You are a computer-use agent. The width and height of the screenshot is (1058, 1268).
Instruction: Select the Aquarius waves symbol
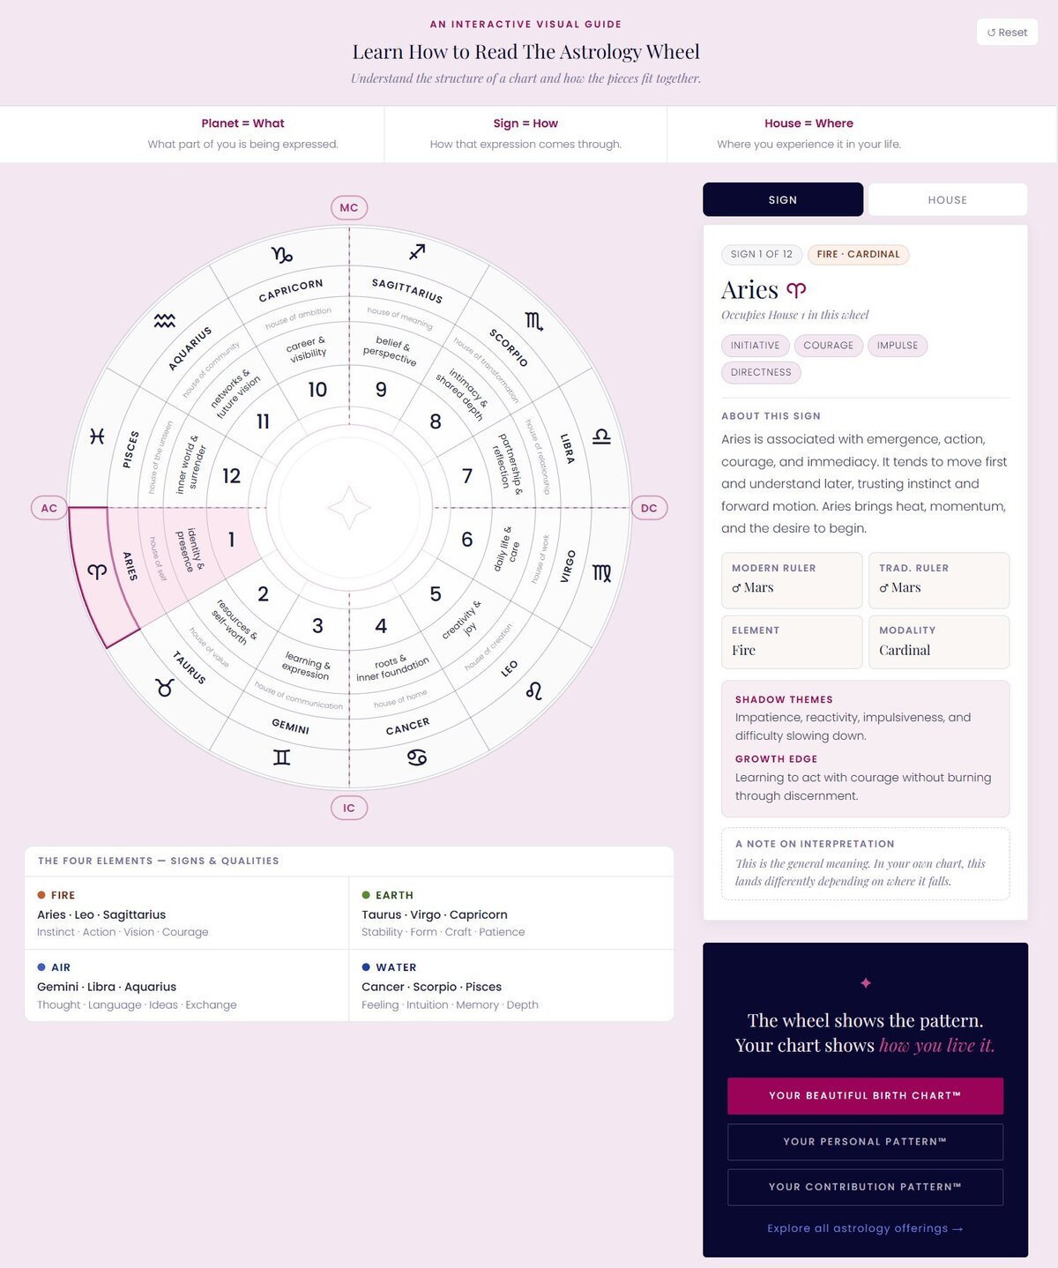165,321
